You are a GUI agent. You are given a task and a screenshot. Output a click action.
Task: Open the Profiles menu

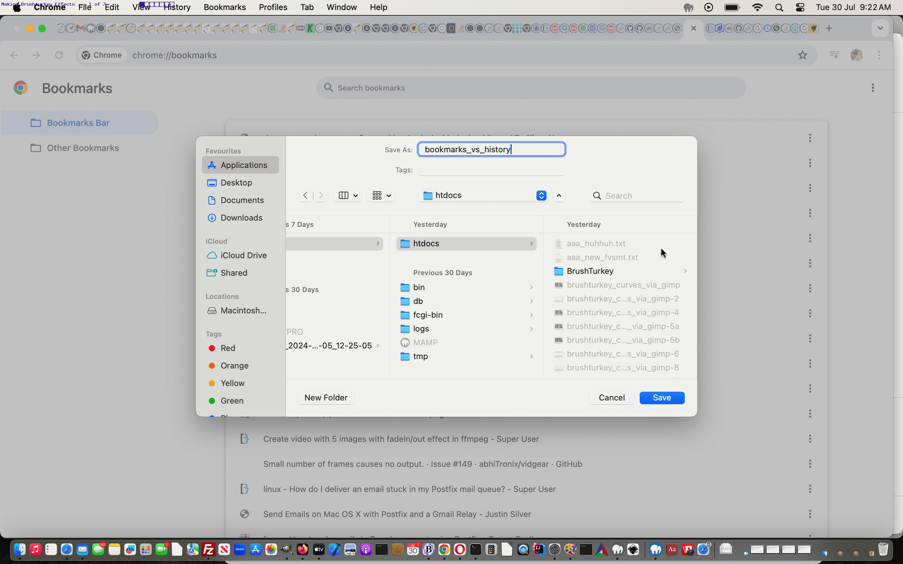click(x=273, y=7)
